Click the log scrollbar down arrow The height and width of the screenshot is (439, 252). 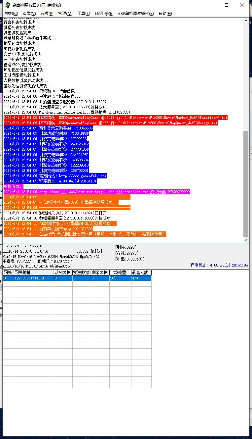(x=246, y=240)
